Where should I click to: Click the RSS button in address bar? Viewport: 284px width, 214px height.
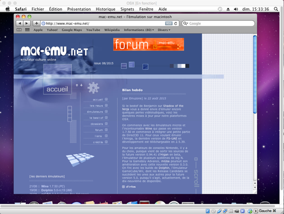[169, 23]
